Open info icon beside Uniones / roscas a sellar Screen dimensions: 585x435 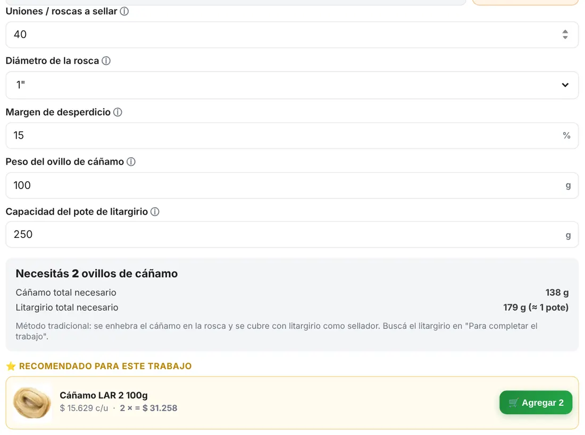124,11
